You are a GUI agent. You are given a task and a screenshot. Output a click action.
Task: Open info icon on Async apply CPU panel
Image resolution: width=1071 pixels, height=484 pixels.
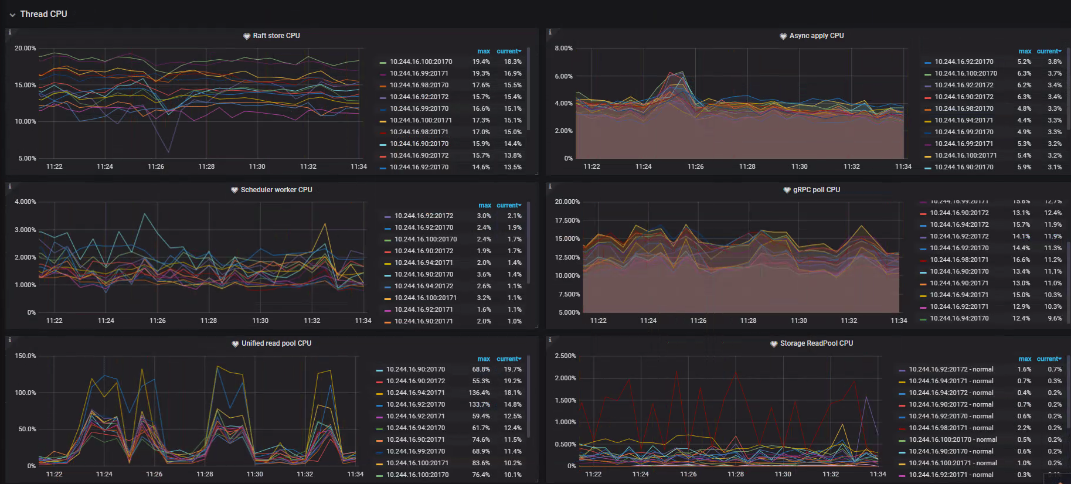click(550, 32)
